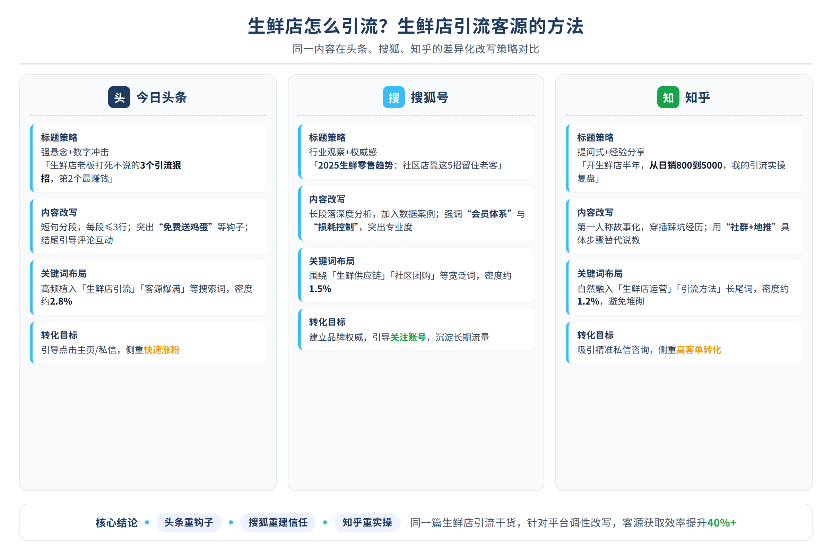Click the “会员体系” highlighted phrase
The image size is (832, 555).
click(489, 214)
